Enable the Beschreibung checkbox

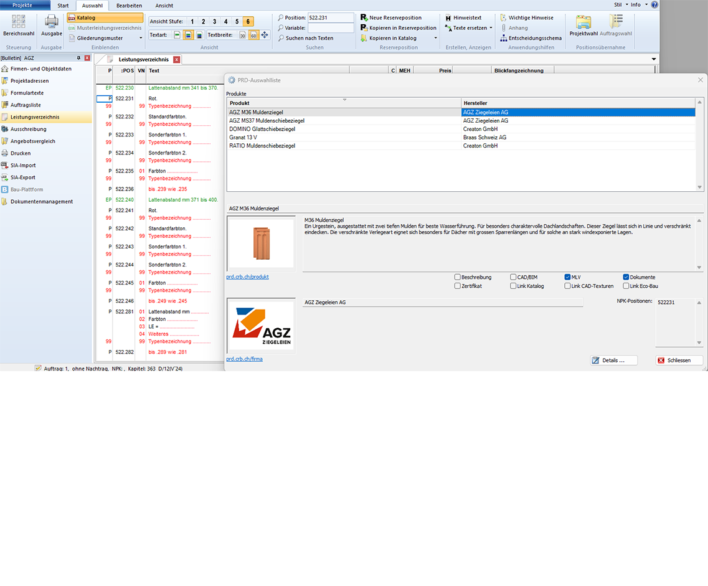pyautogui.click(x=458, y=277)
